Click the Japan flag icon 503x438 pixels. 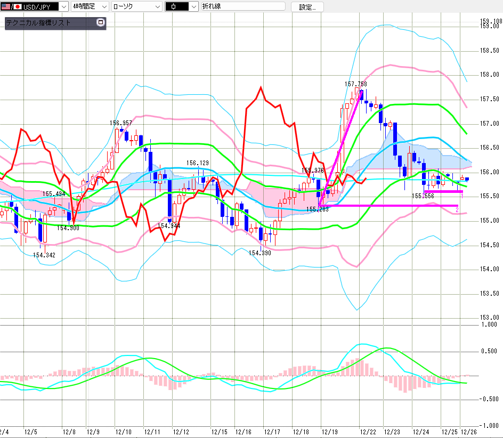point(16,7)
